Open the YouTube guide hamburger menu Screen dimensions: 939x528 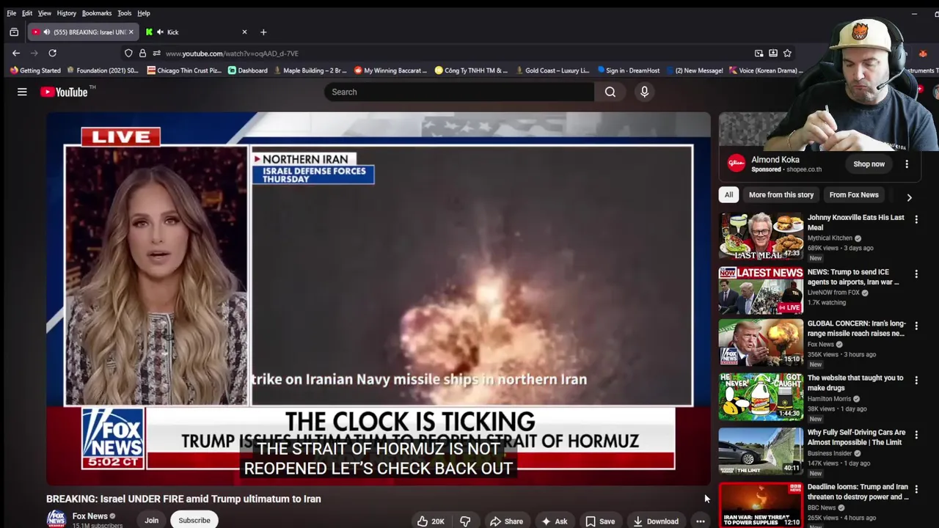point(22,92)
